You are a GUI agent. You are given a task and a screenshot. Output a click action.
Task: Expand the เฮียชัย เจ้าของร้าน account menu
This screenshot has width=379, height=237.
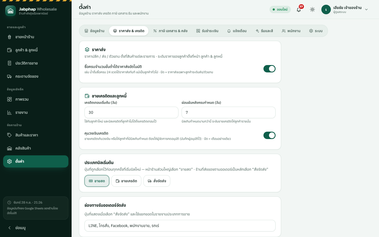pyautogui.click(x=345, y=9)
